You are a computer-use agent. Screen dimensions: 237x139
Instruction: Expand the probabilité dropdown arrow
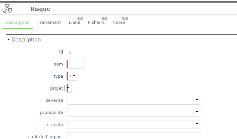pos(197,112)
